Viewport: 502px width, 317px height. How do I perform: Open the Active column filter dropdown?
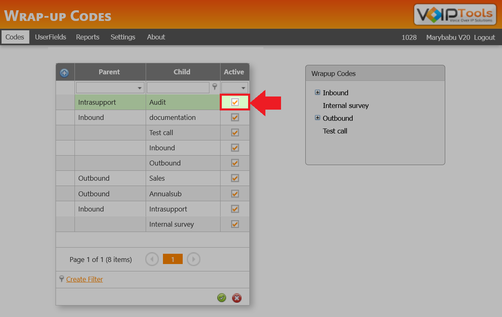(x=243, y=87)
